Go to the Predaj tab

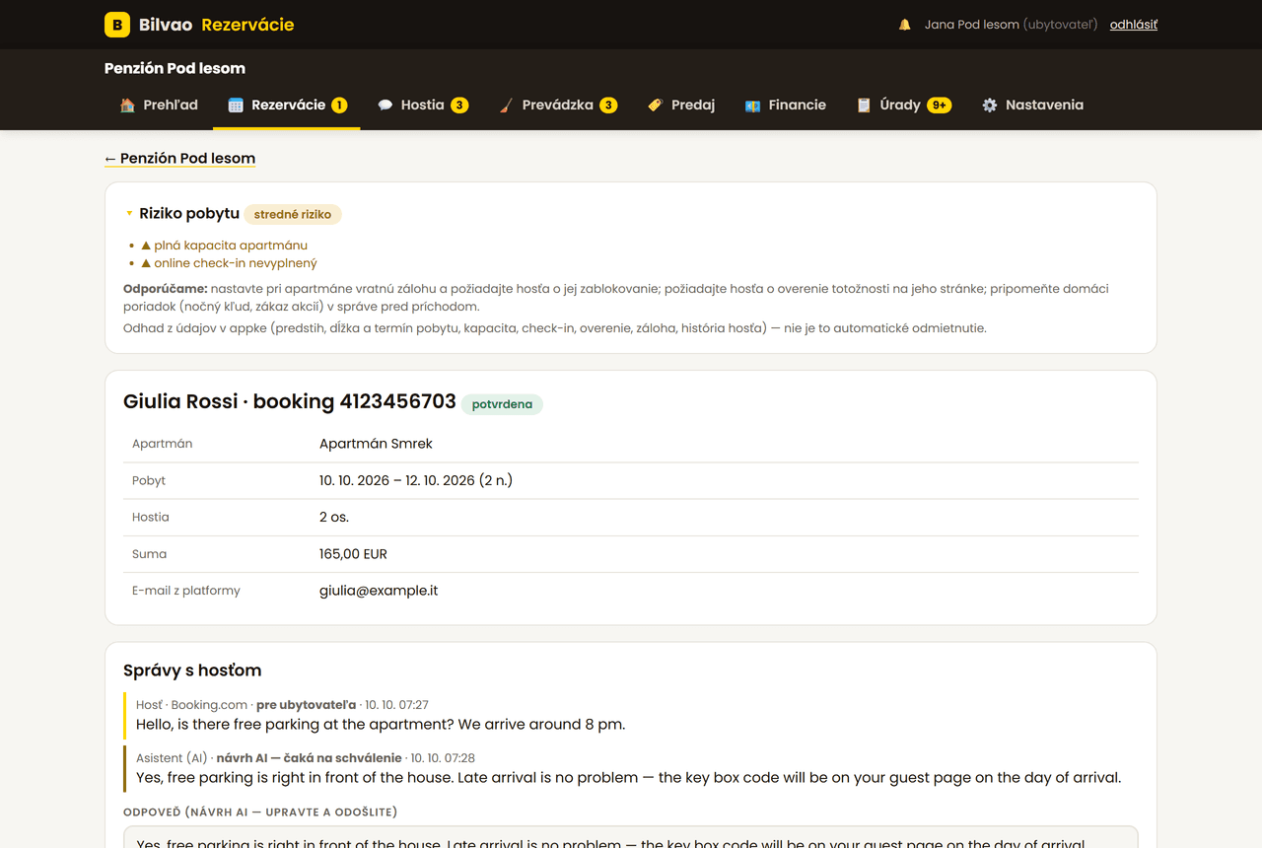click(x=680, y=105)
